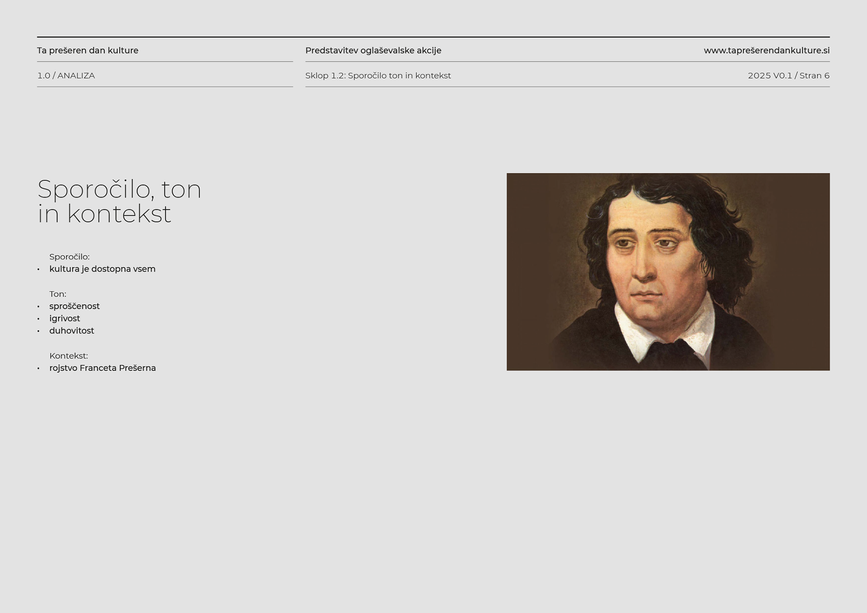Click the bullet point before 'duhovitost'

pyautogui.click(x=38, y=331)
